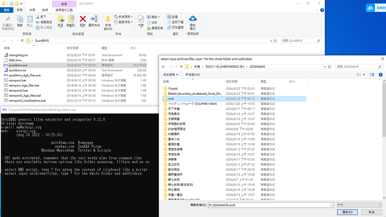Click 新增資料夾 in the file dialog toolbar
Screen dimensions: 386x217
pyautogui.click(x=192, y=75)
